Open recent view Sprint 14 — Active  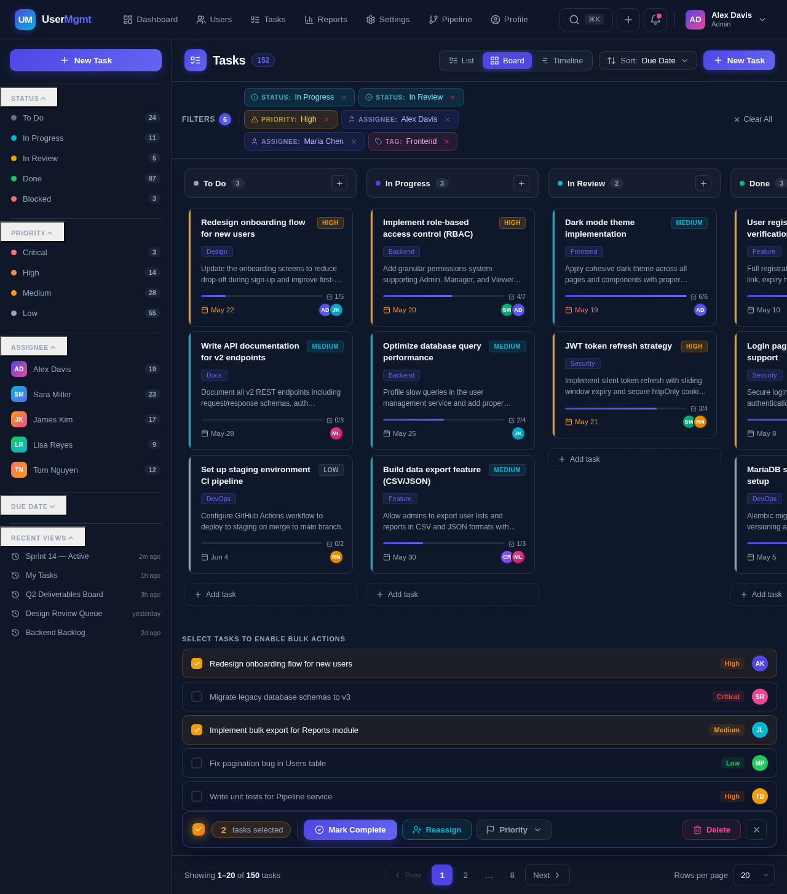pyautogui.click(x=85, y=556)
